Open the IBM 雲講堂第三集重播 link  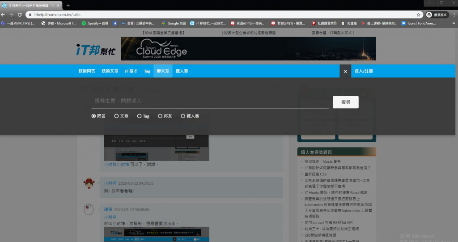click(164, 33)
